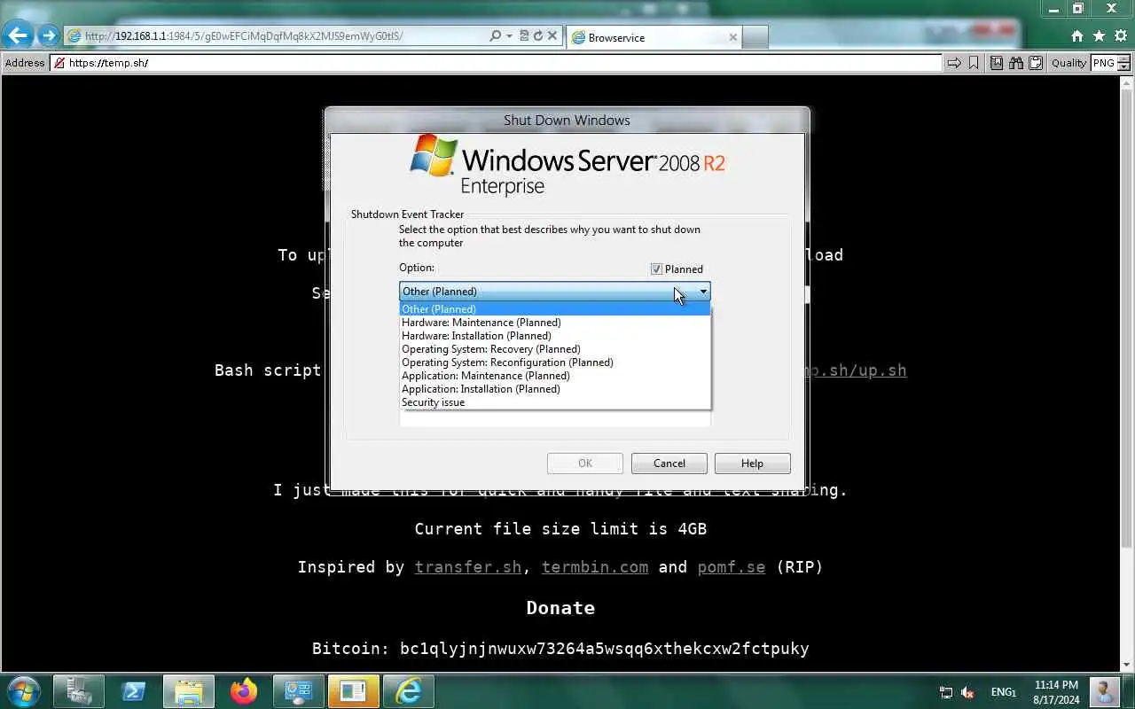Click the muted volume tray icon
Viewport: 1135px width, 709px height.
[968, 692]
